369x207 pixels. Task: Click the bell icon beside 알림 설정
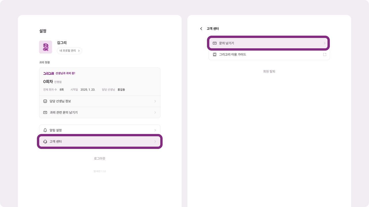[45, 130]
